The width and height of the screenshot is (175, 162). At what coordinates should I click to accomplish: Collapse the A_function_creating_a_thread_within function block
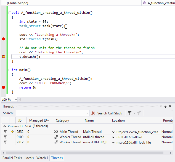pyautogui.click(x=10, y=13)
